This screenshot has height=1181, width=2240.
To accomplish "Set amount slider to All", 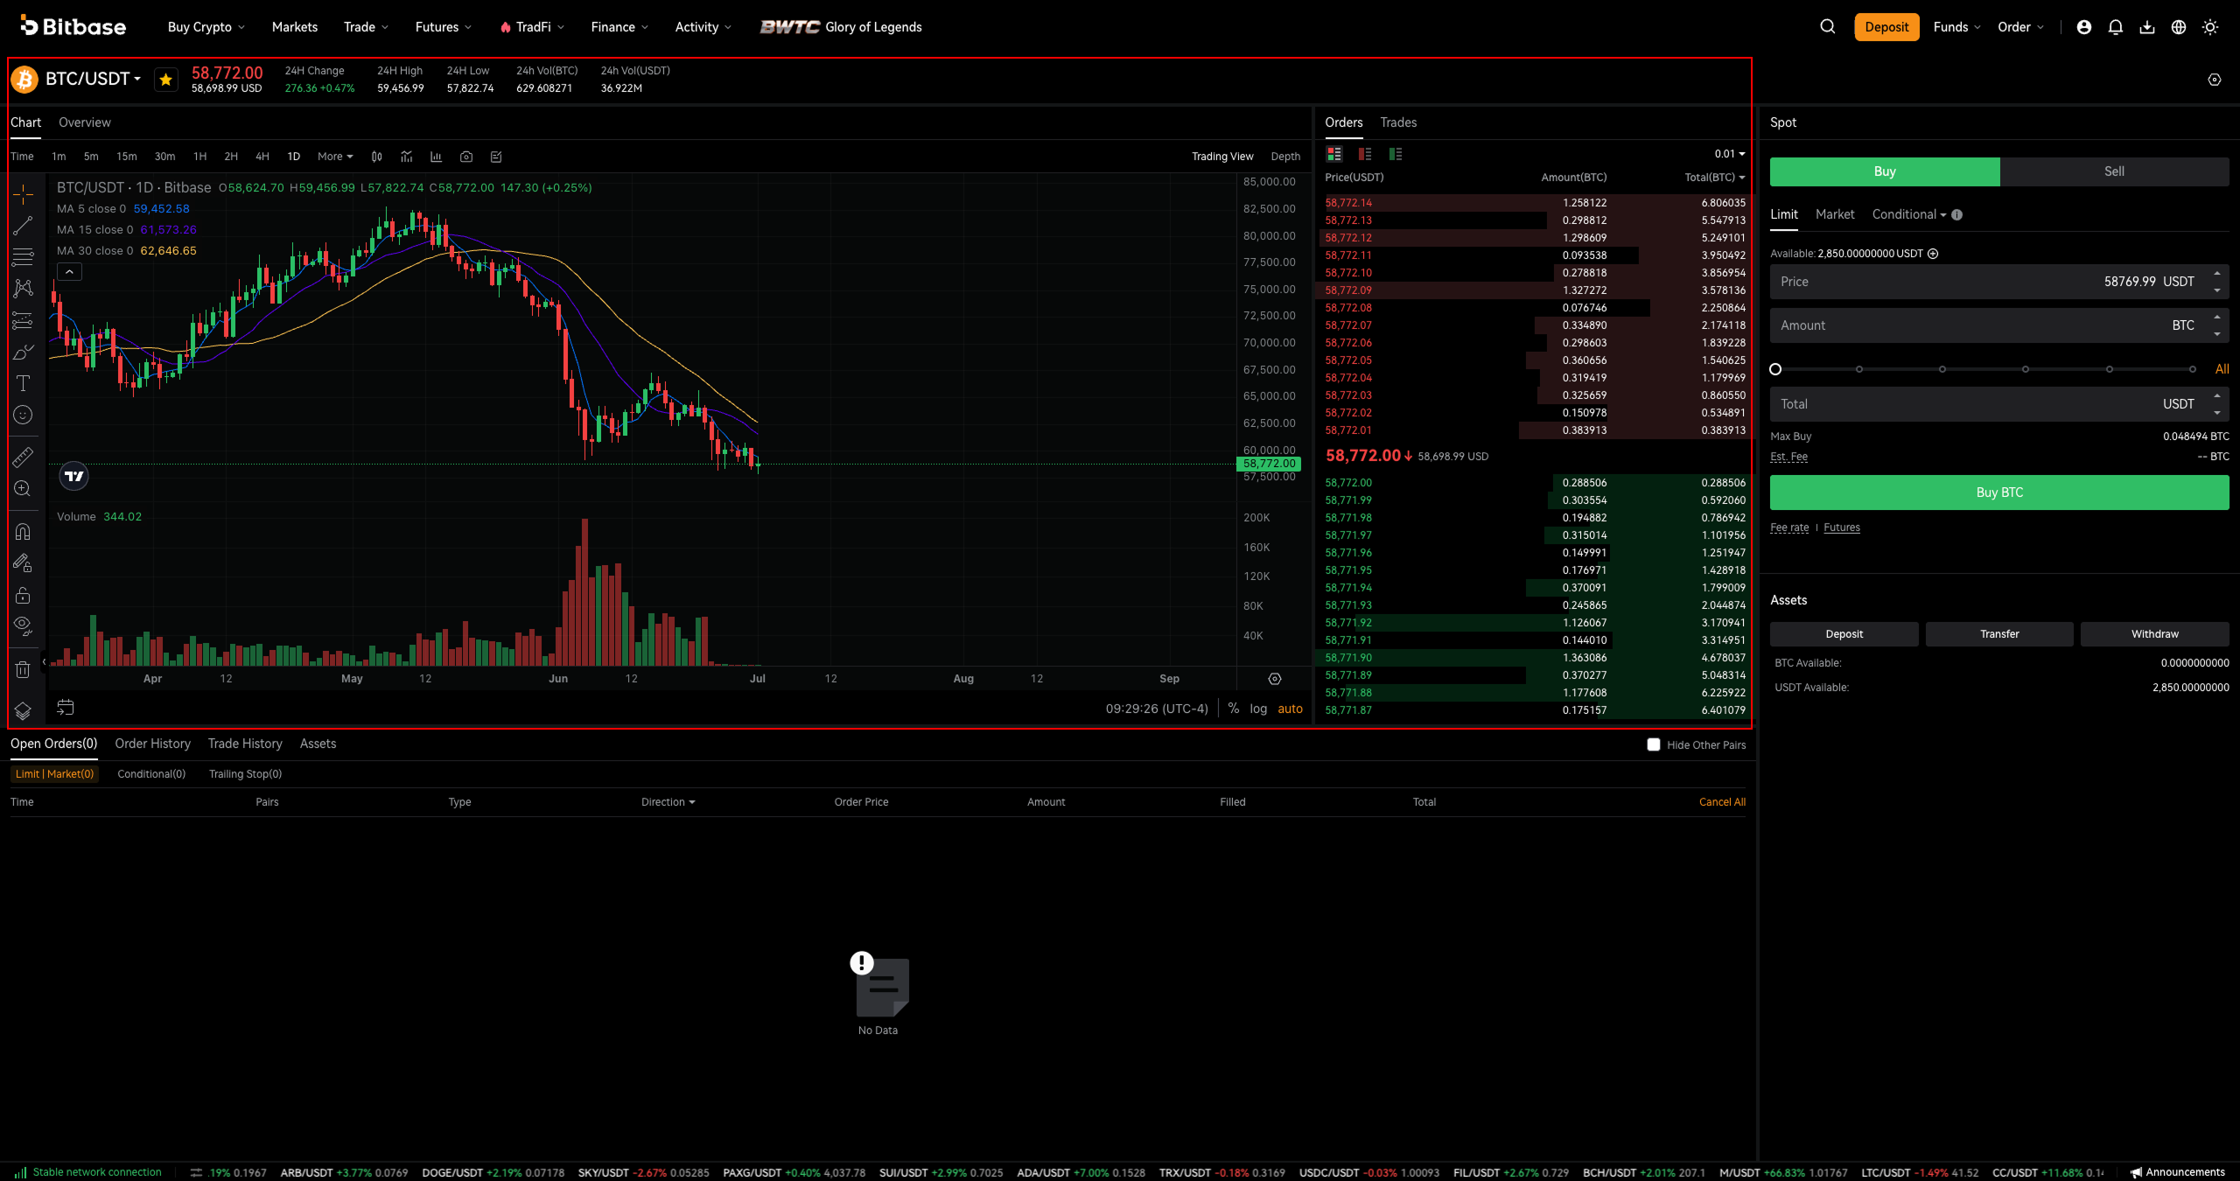I will click(2222, 369).
